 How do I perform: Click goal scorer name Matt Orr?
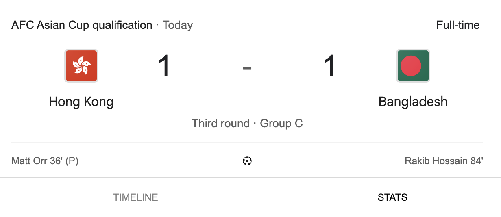(29, 161)
